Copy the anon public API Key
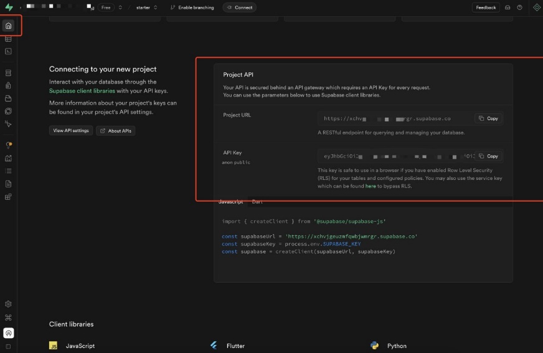Image resolution: width=543 pixels, height=353 pixels. tap(488, 156)
